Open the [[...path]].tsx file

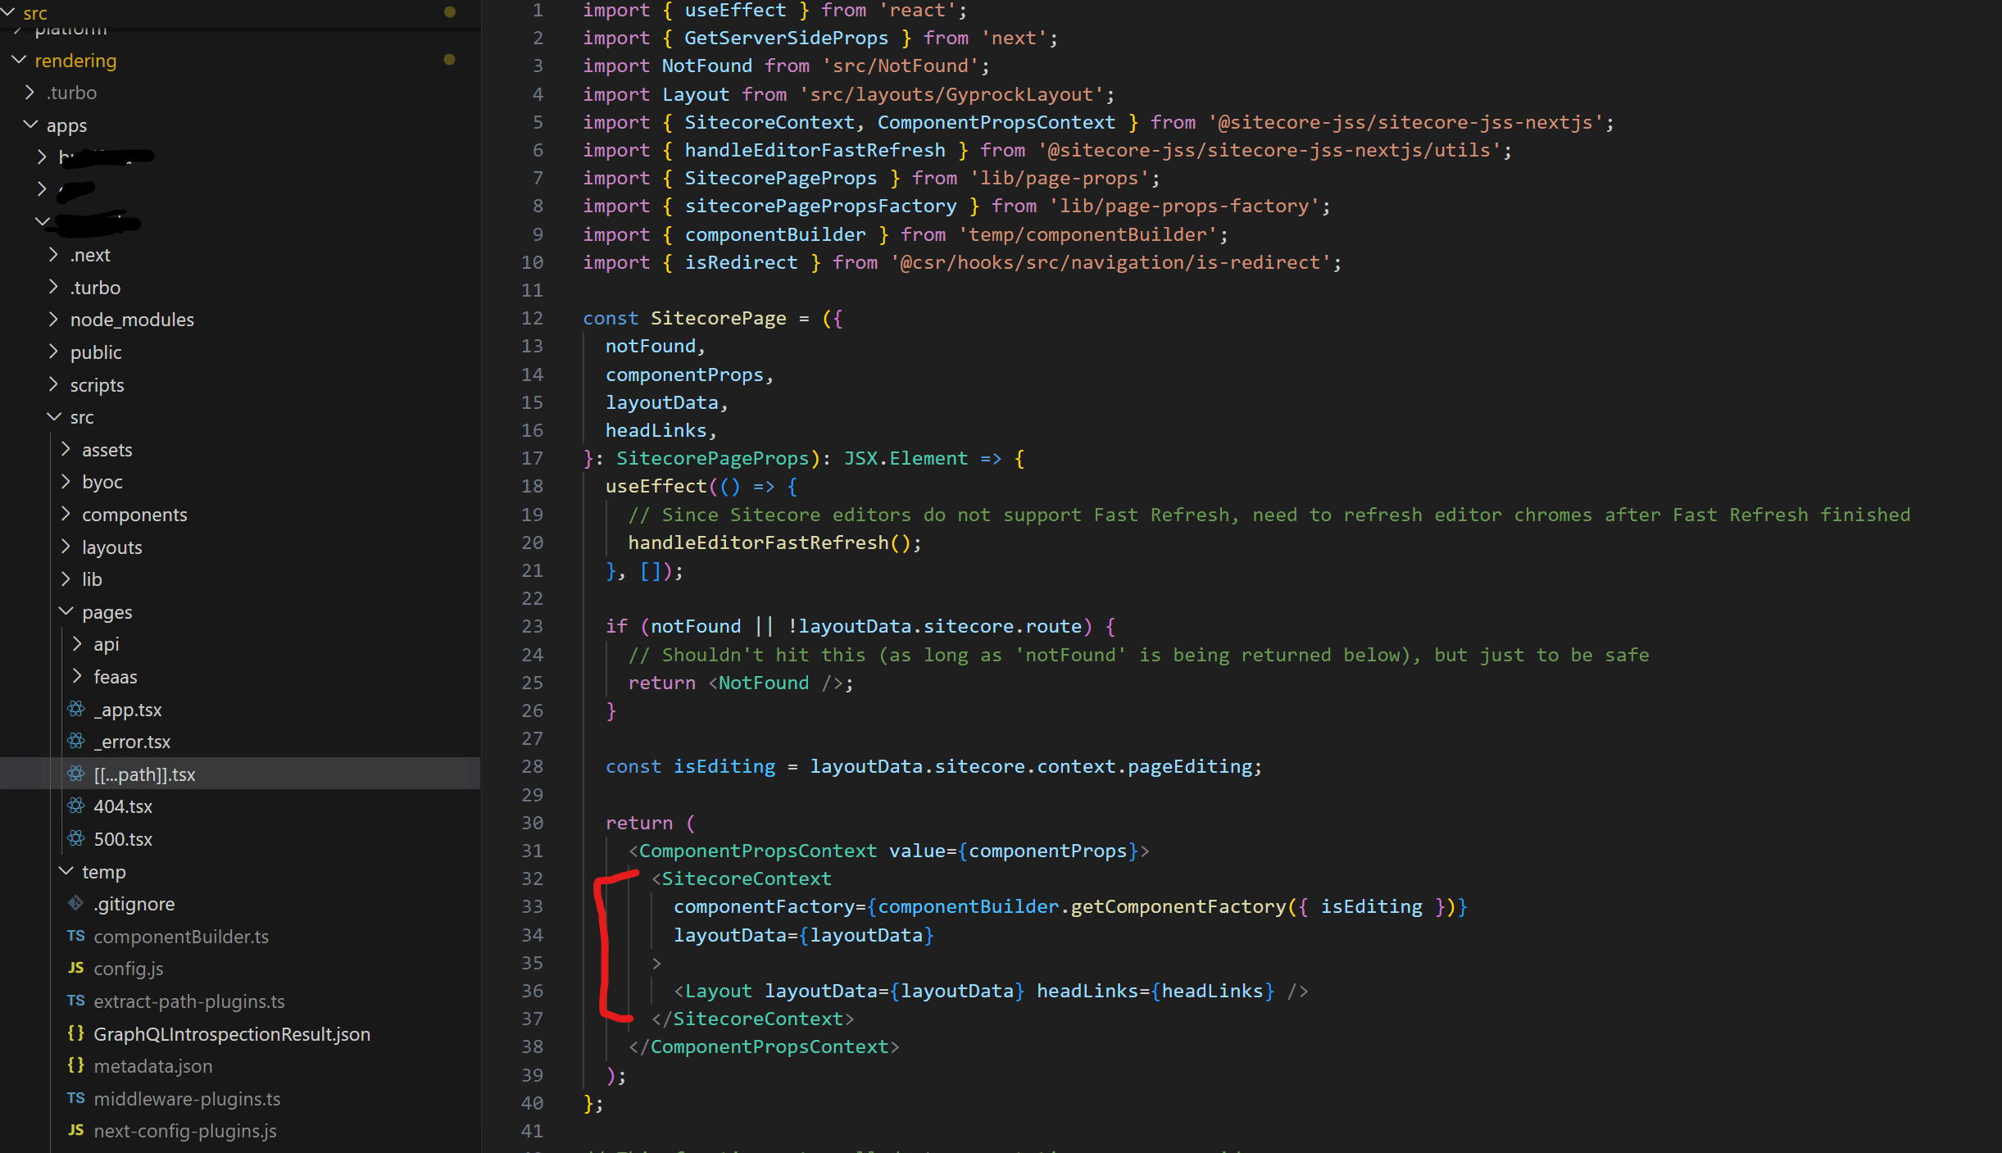pos(144,774)
